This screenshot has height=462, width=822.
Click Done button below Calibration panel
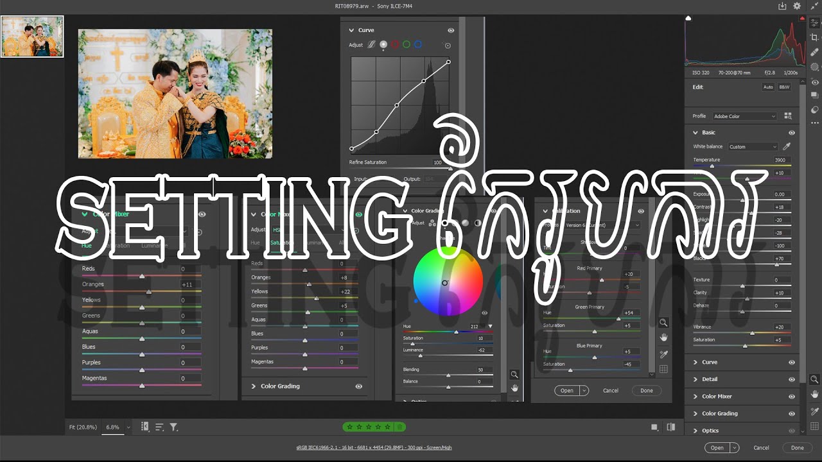pos(647,390)
